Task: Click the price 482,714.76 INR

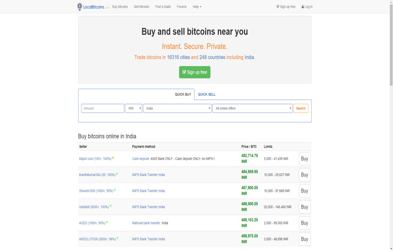Action: tap(250, 158)
